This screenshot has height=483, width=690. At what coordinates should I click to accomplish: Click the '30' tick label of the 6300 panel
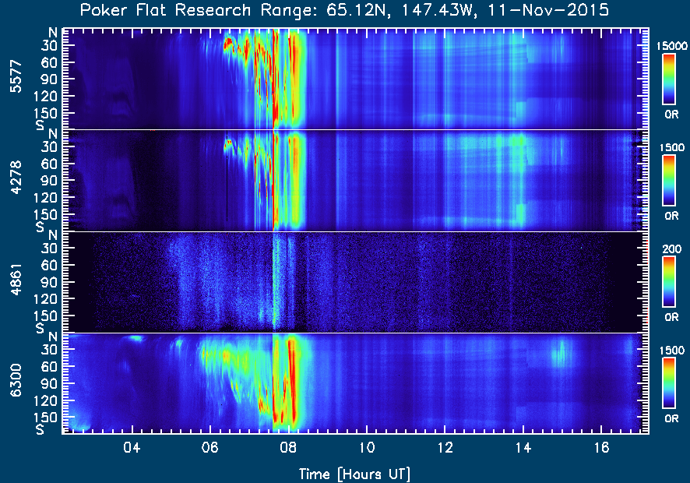pyautogui.click(x=49, y=350)
